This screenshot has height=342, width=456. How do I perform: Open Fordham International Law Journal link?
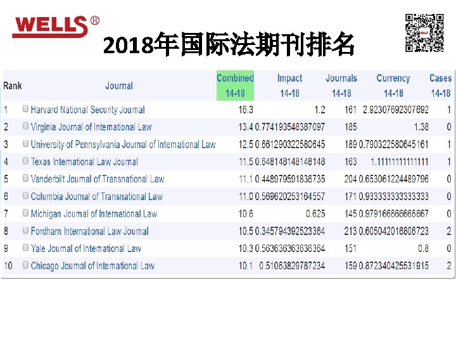[x=89, y=231]
